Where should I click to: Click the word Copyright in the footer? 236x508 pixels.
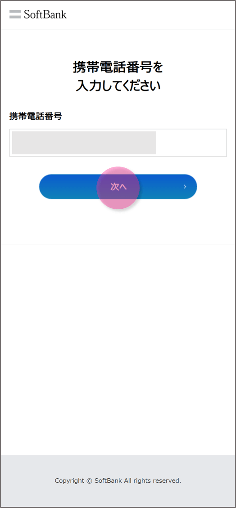(x=70, y=481)
